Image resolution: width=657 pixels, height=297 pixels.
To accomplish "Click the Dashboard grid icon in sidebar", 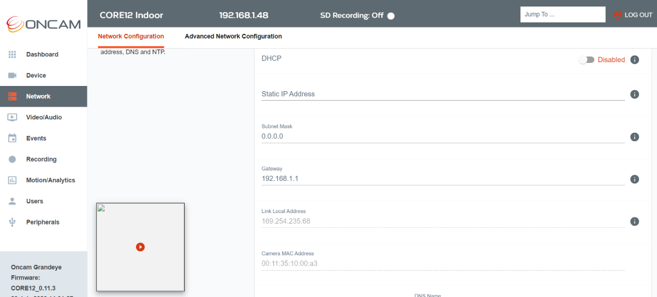I will pyautogui.click(x=12, y=55).
